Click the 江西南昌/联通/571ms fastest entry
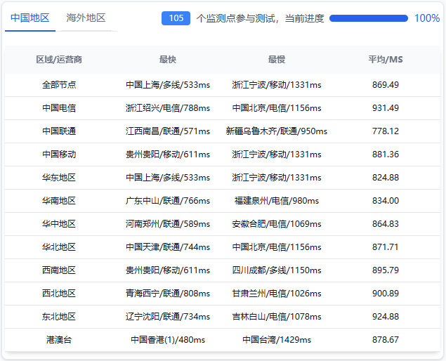This screenshot has width=446, height=361. click(168, 131)
